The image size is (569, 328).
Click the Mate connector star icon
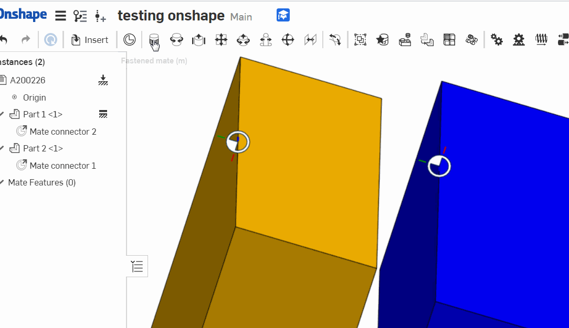[383, 39]
